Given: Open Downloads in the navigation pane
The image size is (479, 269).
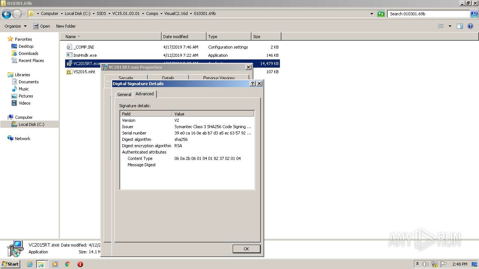Looking at the screenshot, I should pyautogui.click(x=28, y=53).
